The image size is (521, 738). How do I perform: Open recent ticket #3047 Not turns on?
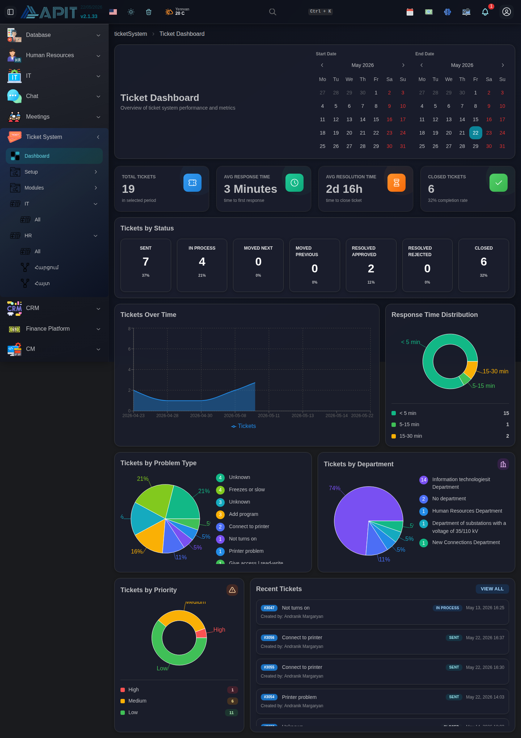382,612
